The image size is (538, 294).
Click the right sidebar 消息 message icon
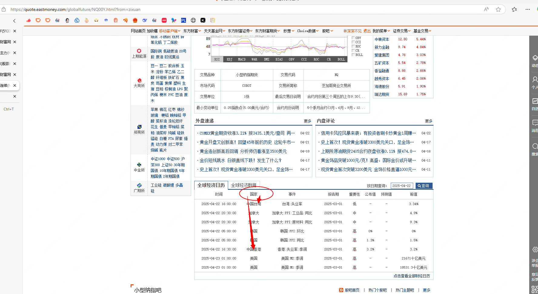535,122
